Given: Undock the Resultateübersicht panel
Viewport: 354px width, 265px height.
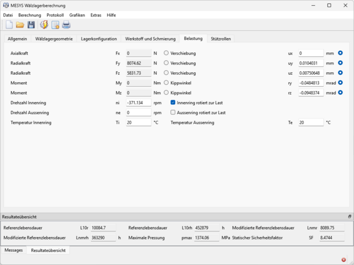Looking at the screenshot, I should pyautogui.click(x=349, y=217).
